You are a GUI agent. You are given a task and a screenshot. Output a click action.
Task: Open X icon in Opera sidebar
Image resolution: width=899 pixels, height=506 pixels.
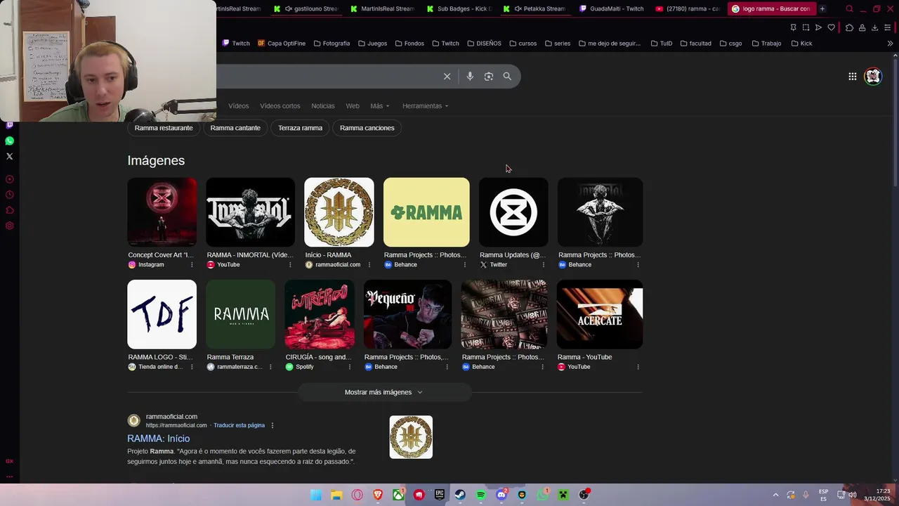point(10,156)
